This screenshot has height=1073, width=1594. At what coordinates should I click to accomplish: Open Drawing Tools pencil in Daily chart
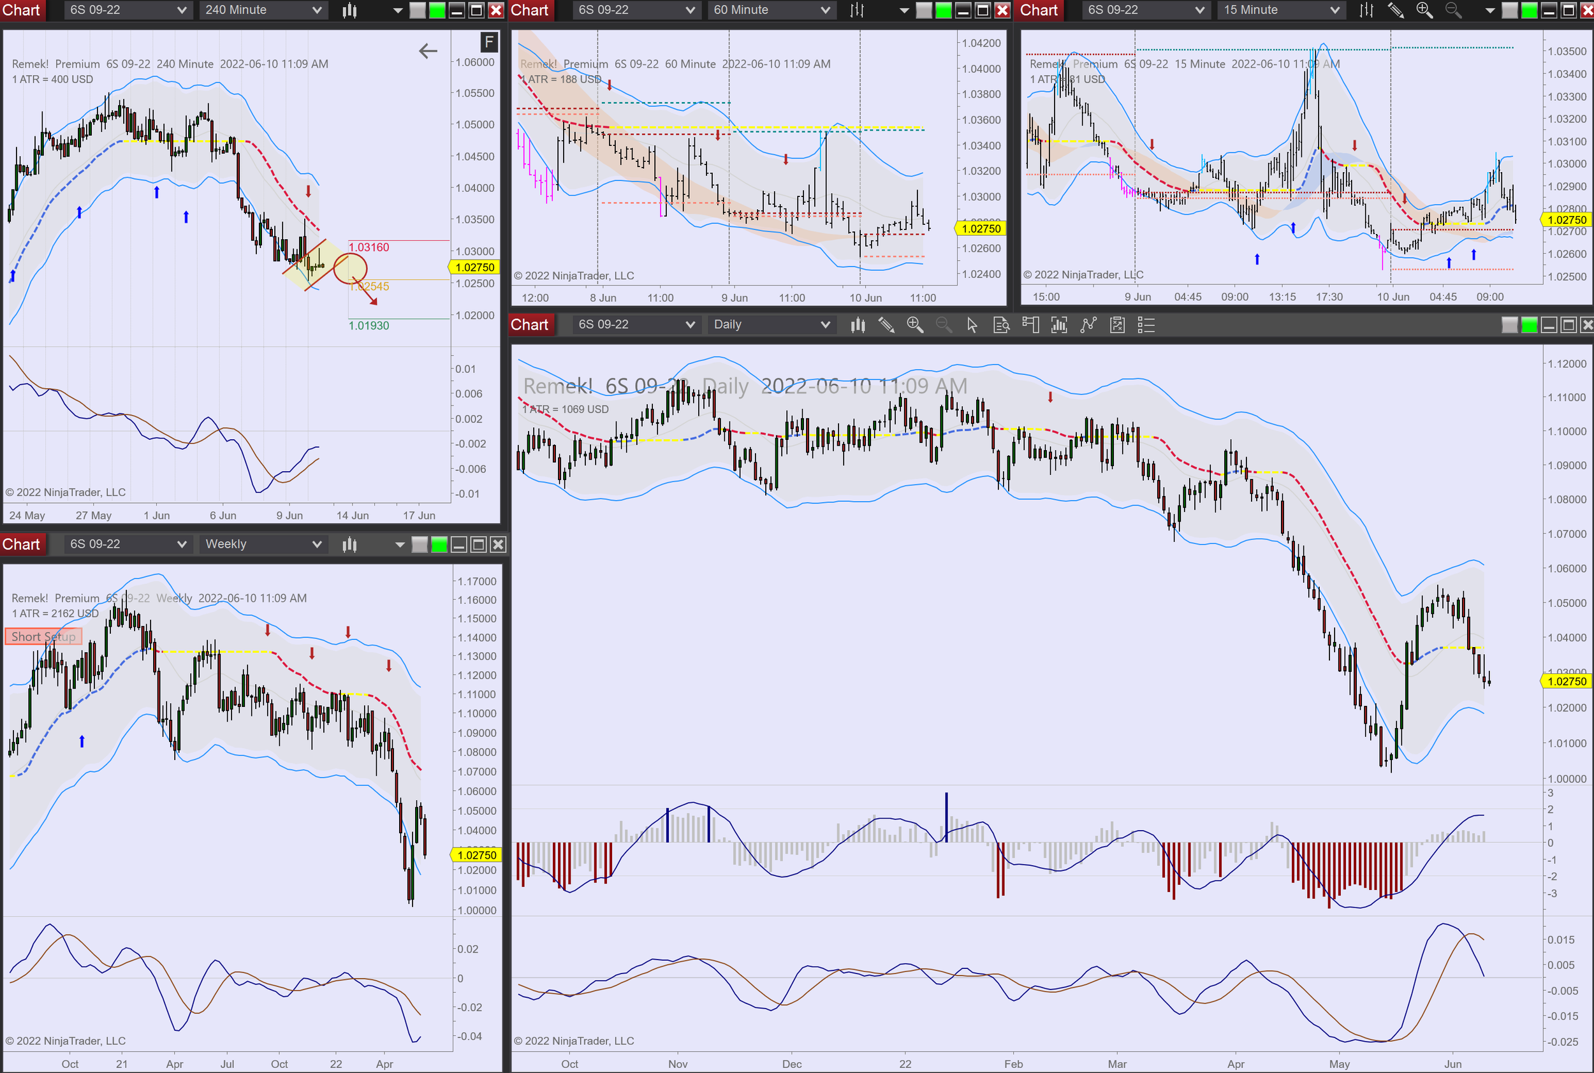[x=886, y=325]
